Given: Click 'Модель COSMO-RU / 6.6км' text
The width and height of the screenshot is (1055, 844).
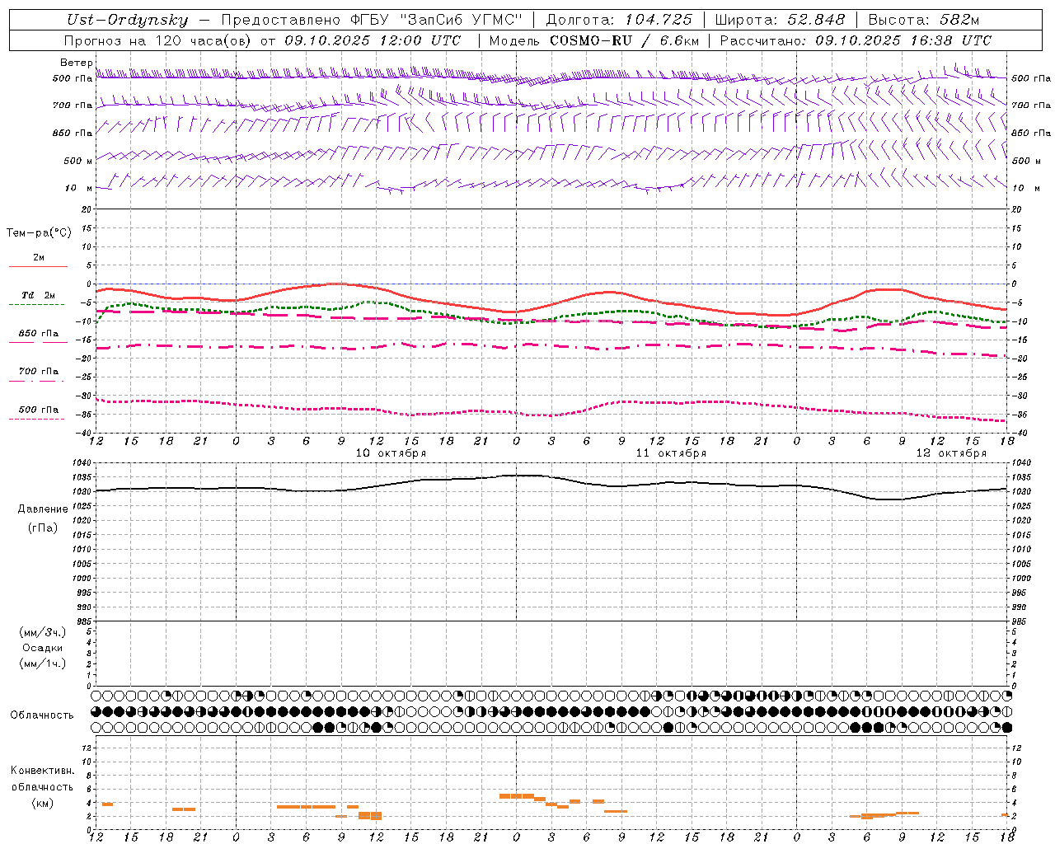Looking at the screenshot, I should point(594,40).
